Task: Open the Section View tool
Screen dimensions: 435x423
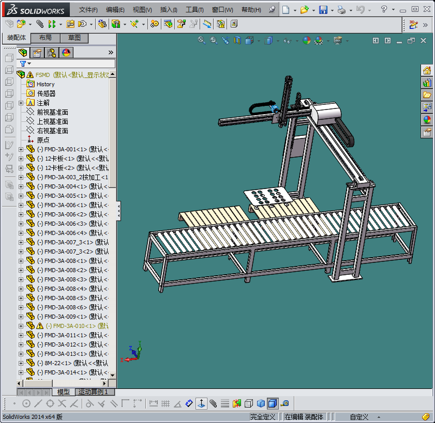Action: click(x=237, y=40)
